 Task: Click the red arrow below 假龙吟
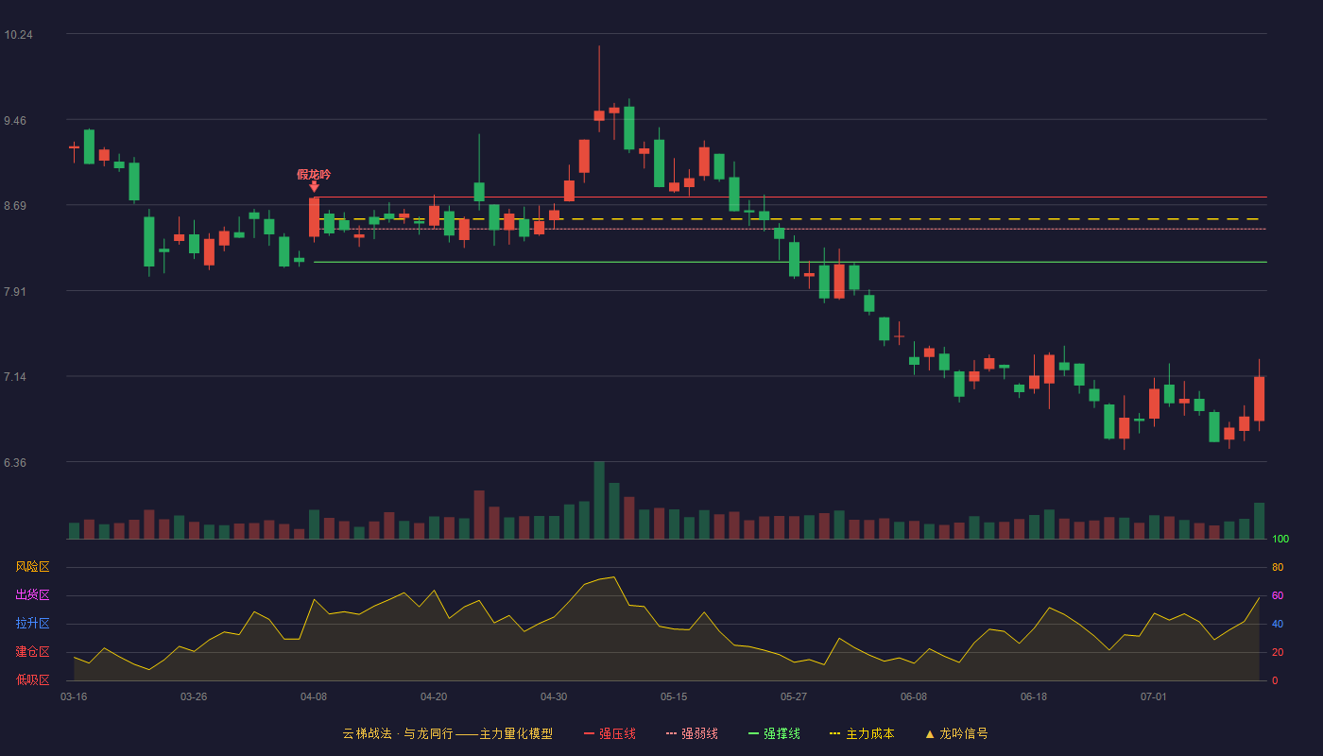point(314,187)
